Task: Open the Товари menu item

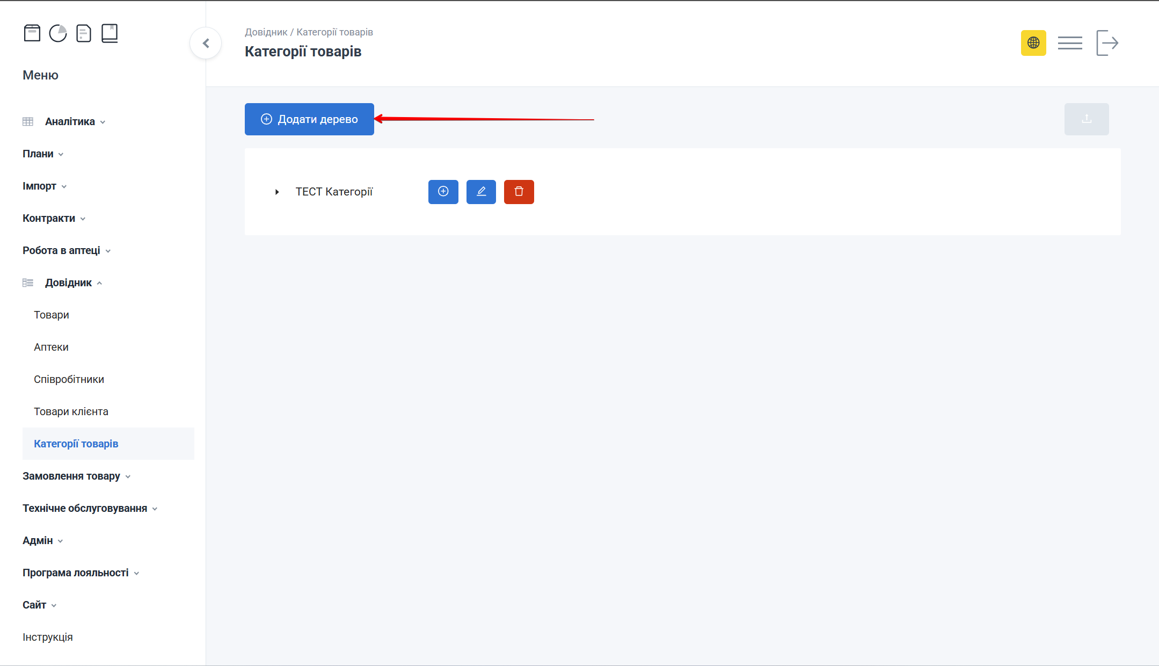Action: [x=52, y=315]
